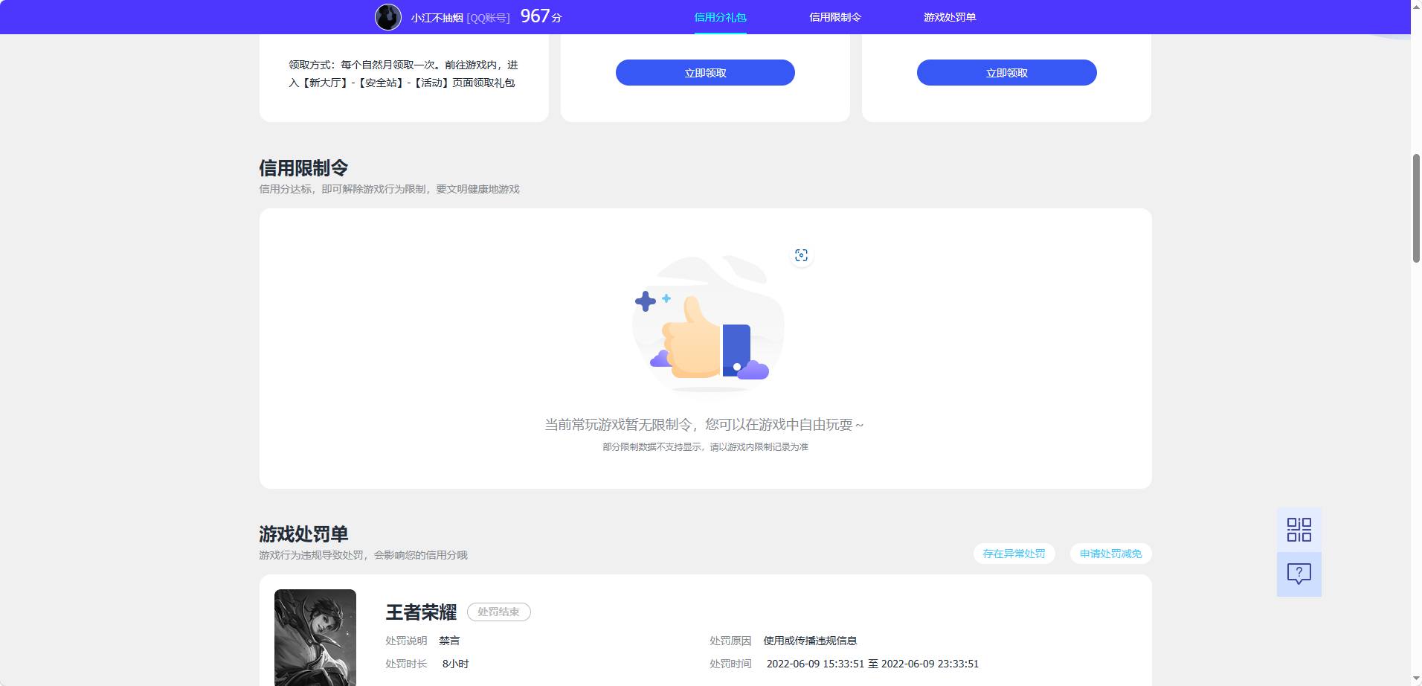This screenshot has height=686, width=1422.
Task: Click the page's vertical scrollbar thumb
Action: click(1416, 208)
